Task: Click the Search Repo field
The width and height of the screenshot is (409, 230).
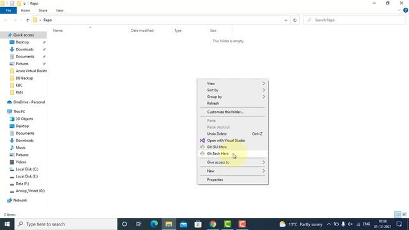Action: tap(354, 20)
